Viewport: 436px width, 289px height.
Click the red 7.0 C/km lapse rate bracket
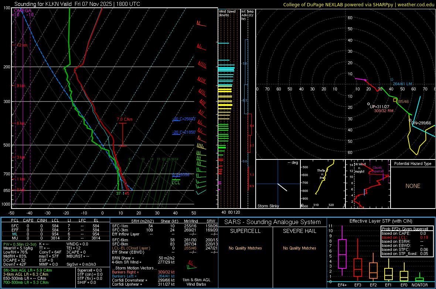[123, 135]
